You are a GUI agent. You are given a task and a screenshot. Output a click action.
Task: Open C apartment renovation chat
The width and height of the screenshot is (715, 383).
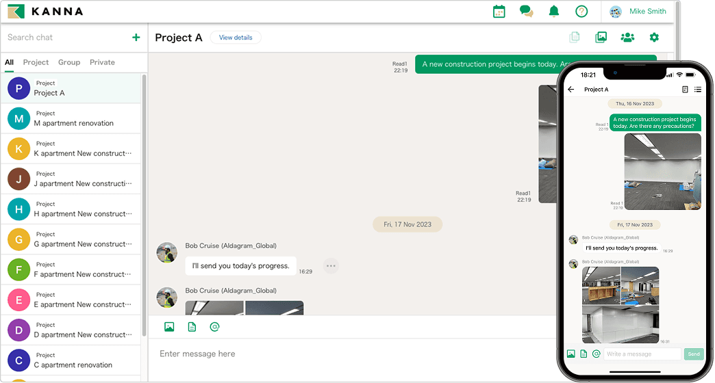tap(71, 360)
